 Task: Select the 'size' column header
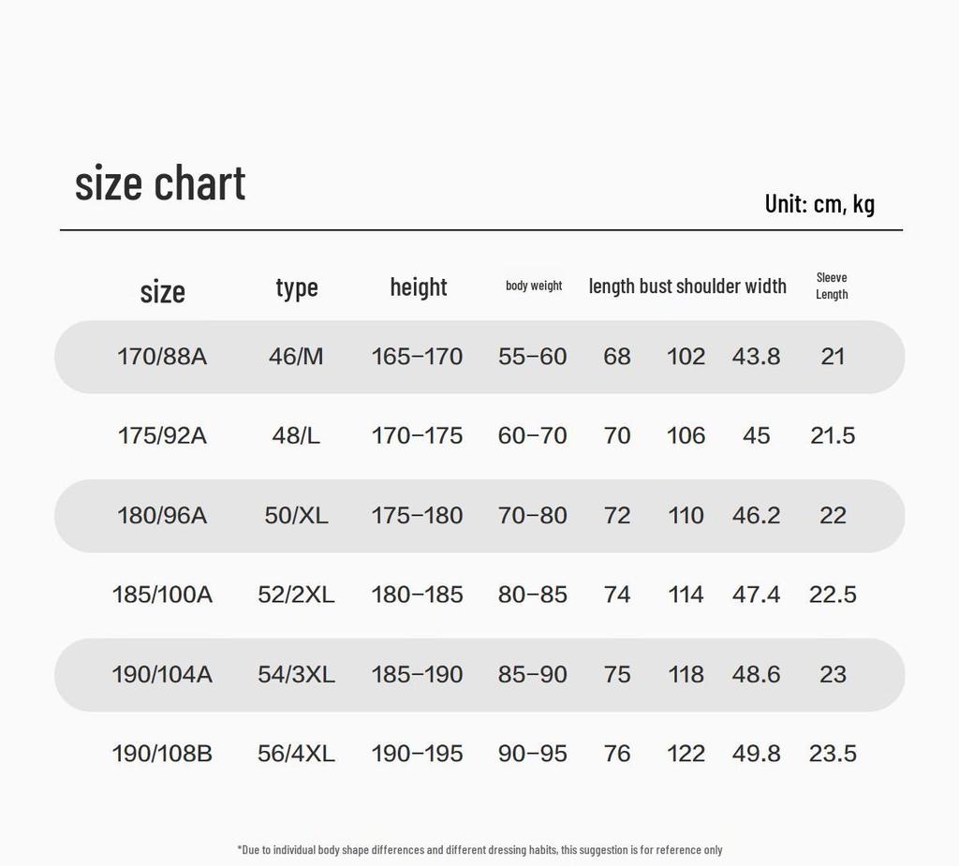[x=162, y=292]
